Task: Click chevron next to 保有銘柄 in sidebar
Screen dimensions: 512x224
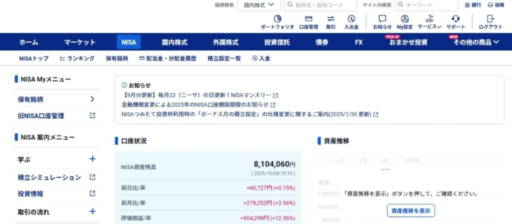Action: pyautogui.click(x=92, y=99)
